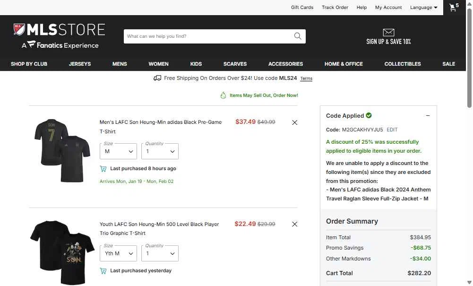Viewport: 473px width, 286px height.
Task: Click the free shipping truck icon
Action: click(x=157, y=78)
